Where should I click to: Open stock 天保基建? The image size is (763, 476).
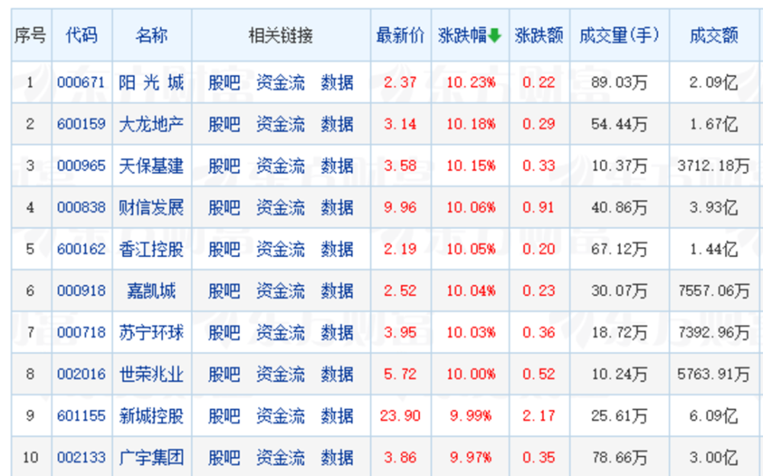coord(151,166)
